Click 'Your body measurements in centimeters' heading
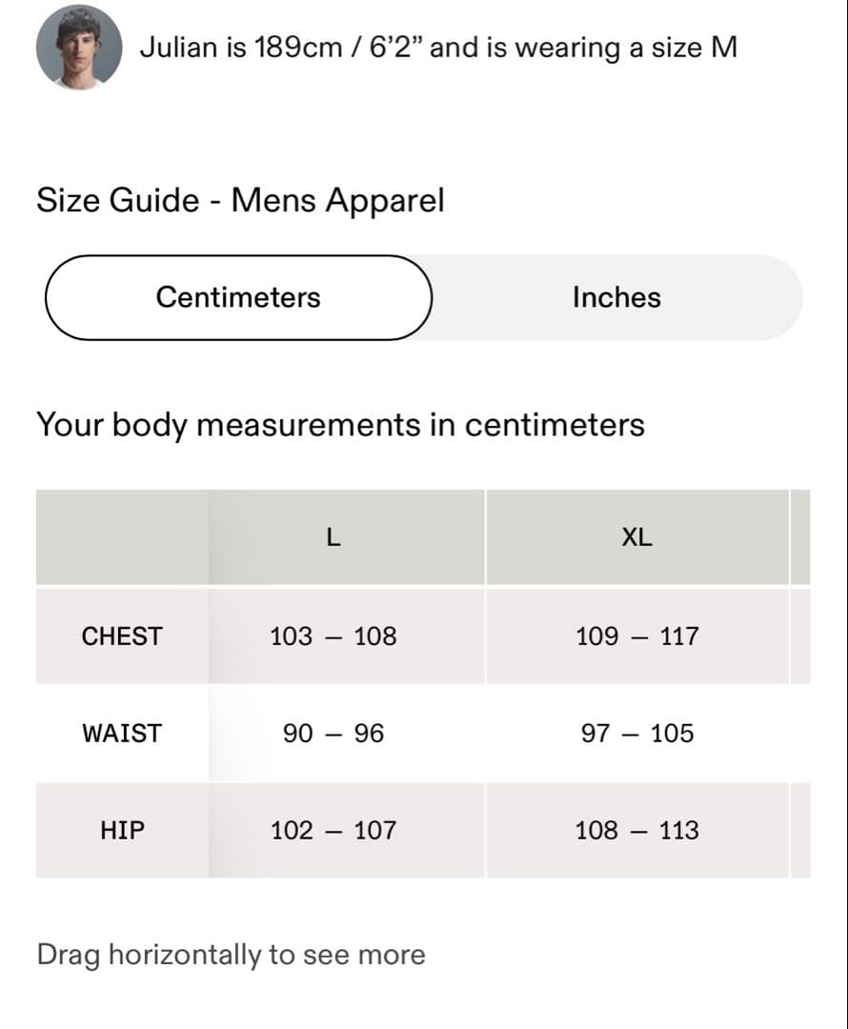The image size is (848, 1029). point(340,425)
